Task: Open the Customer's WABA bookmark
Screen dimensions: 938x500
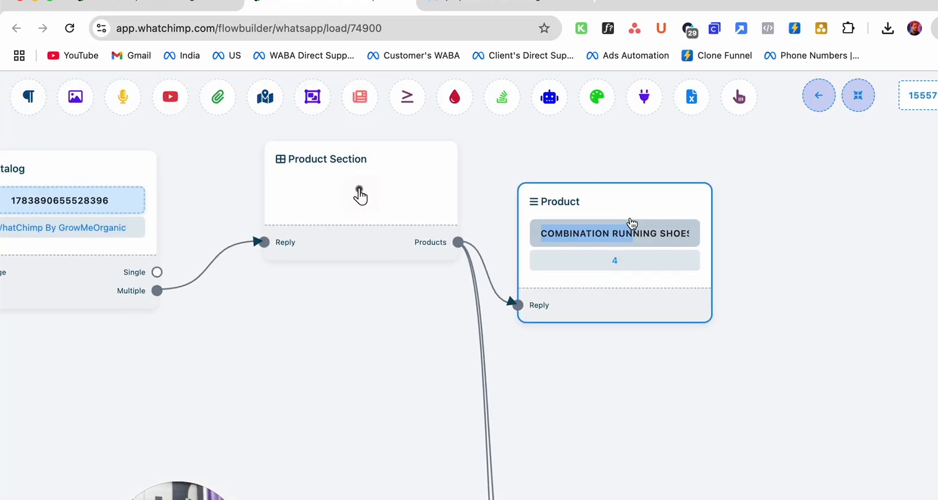Action: 413,56
